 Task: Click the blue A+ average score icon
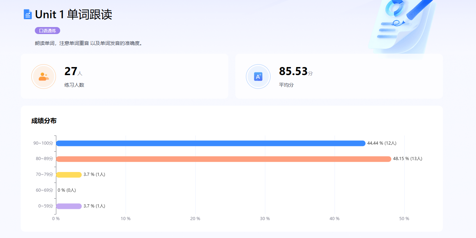(x=258, y=77)
